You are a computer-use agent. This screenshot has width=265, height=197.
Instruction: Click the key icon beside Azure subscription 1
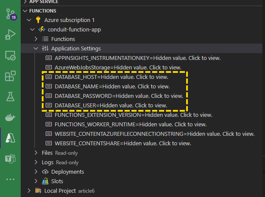[38, 20]
